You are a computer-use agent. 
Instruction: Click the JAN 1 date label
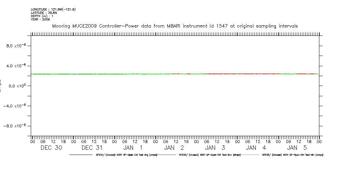133,148
